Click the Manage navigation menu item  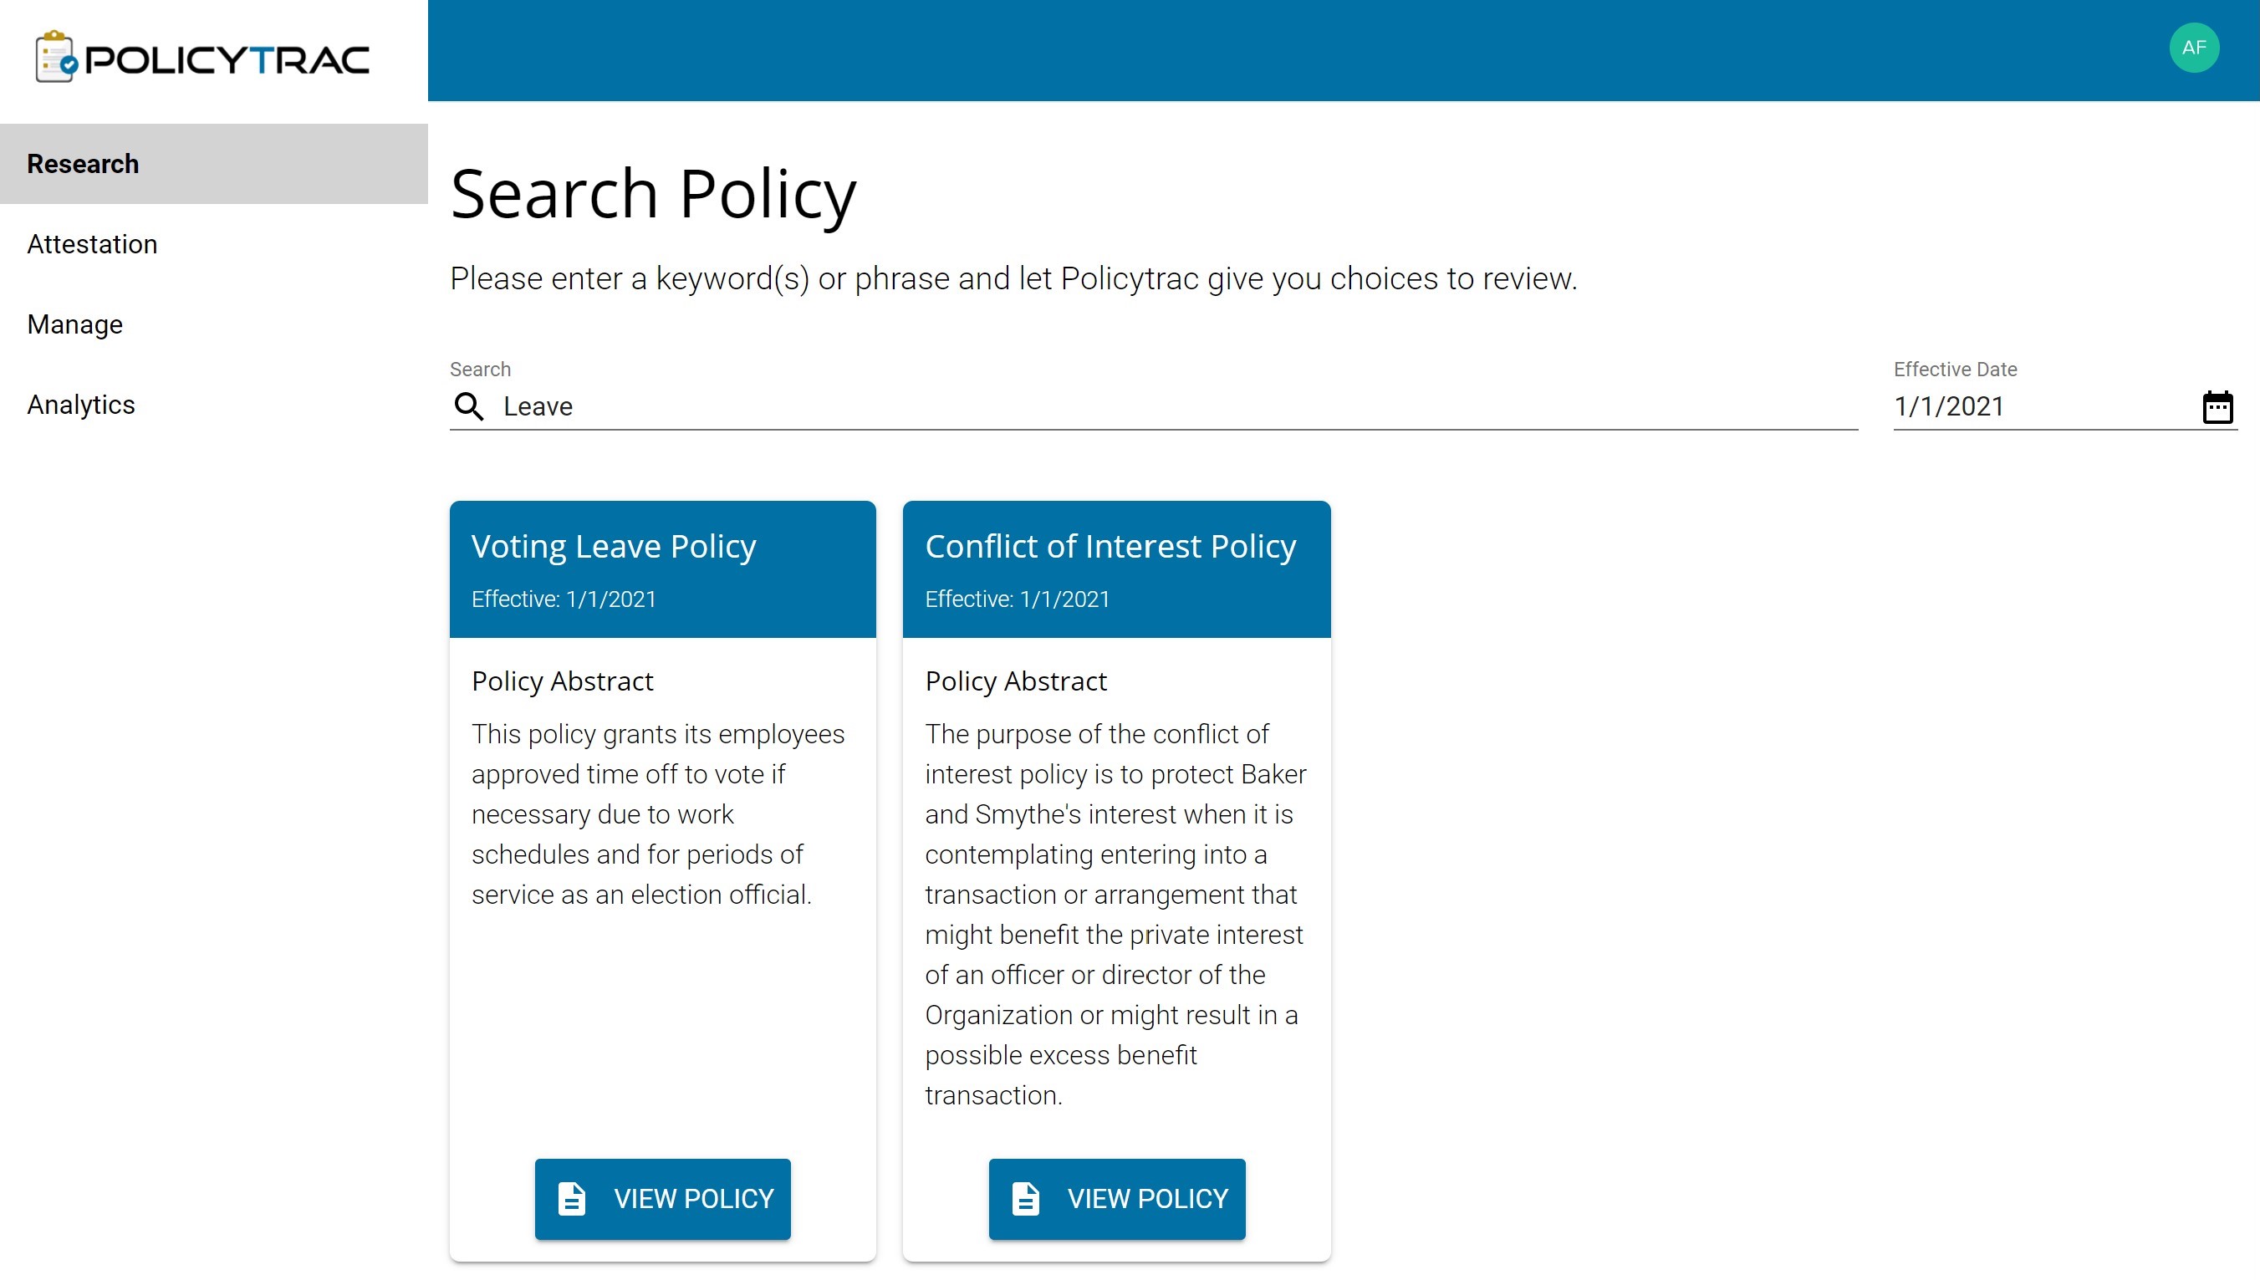(x=74, y=324)
